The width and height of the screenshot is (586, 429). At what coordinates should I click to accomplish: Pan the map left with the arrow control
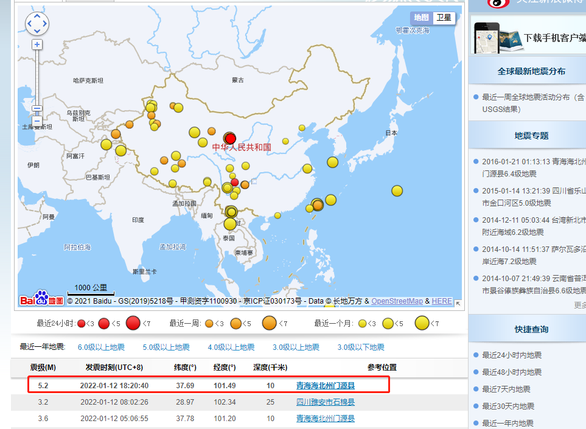tap(30, 24)
